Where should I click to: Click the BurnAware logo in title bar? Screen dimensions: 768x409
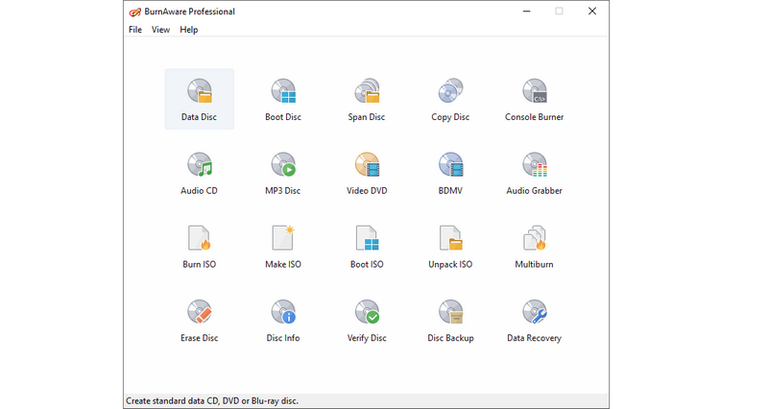coord(134,12)
